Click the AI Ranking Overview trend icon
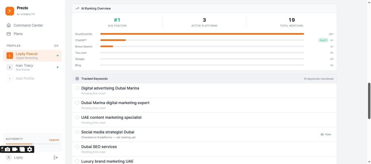Viewport: 371px width, 164px height. tap(77, 8)
